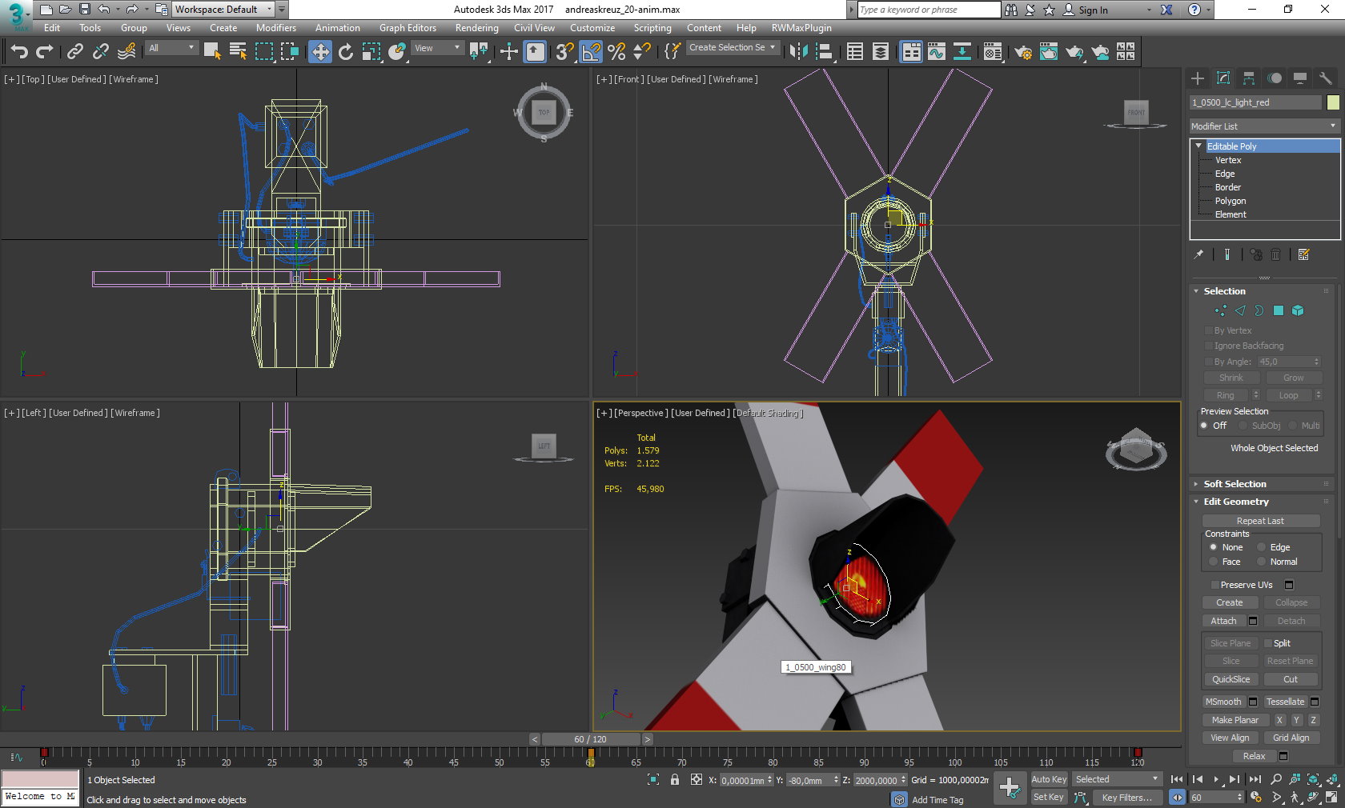Image resolution: width=1345 pixels, height=808 pixels.
Task: Select the Edge constraint radio button
Action: click(1261, 547)
